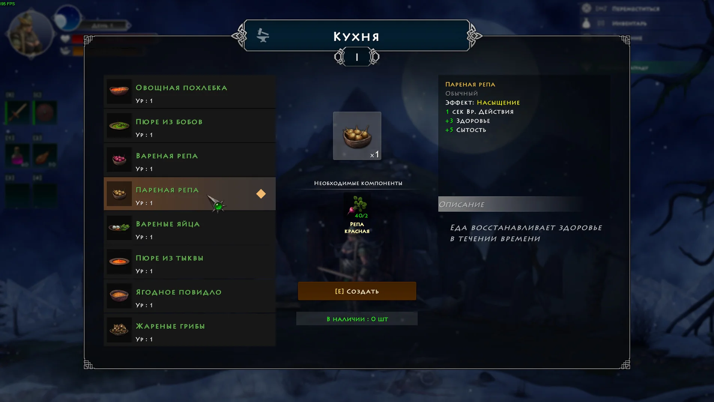
Task: Select the Пюре из тыквы bowl icon
Action: [x=119, y=262]
